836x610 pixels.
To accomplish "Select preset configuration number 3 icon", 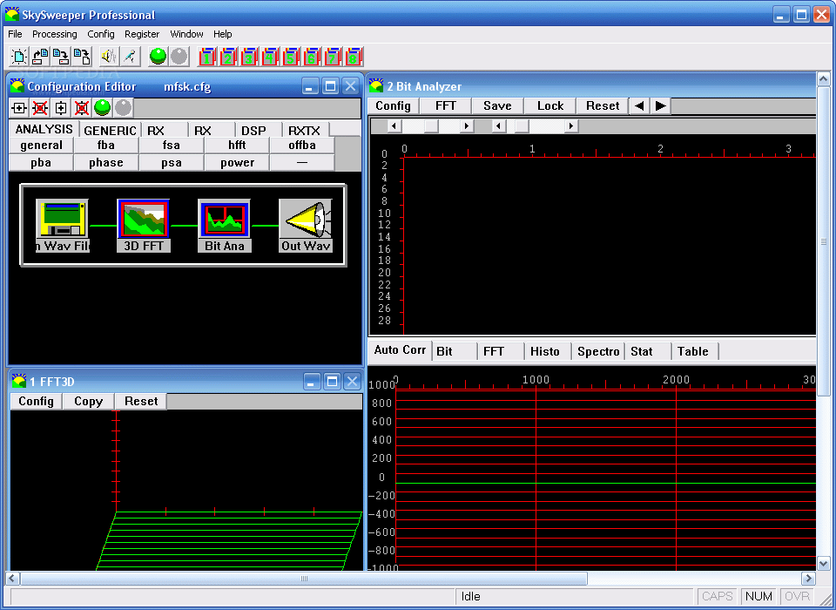I will point(249,57).
